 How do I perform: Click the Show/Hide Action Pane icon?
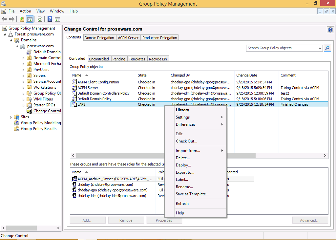point(57,19)
